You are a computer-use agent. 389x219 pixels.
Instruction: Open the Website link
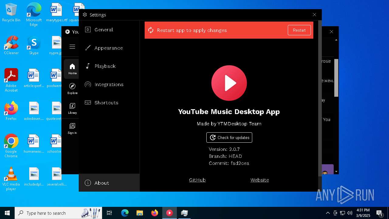(260, 180)
